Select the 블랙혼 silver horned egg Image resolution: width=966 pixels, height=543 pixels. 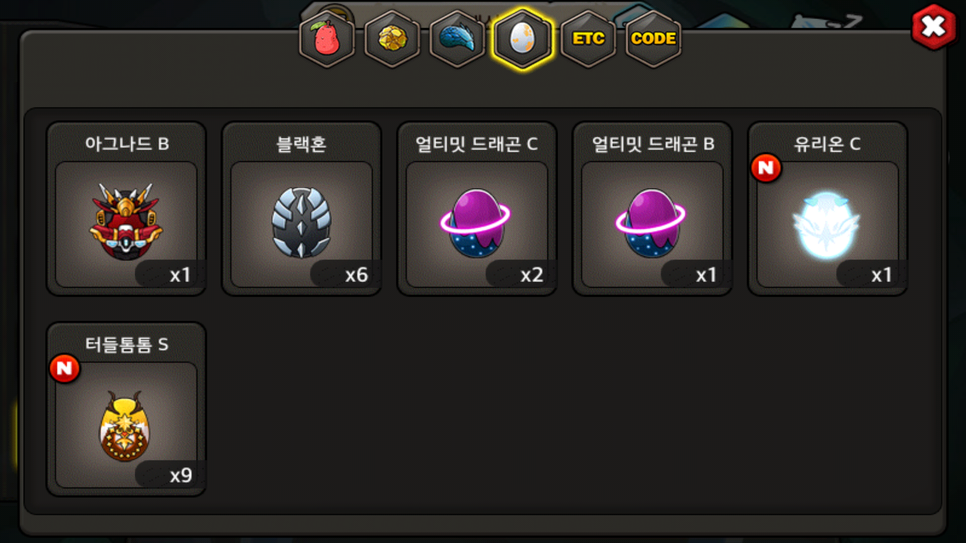point(301,222)
